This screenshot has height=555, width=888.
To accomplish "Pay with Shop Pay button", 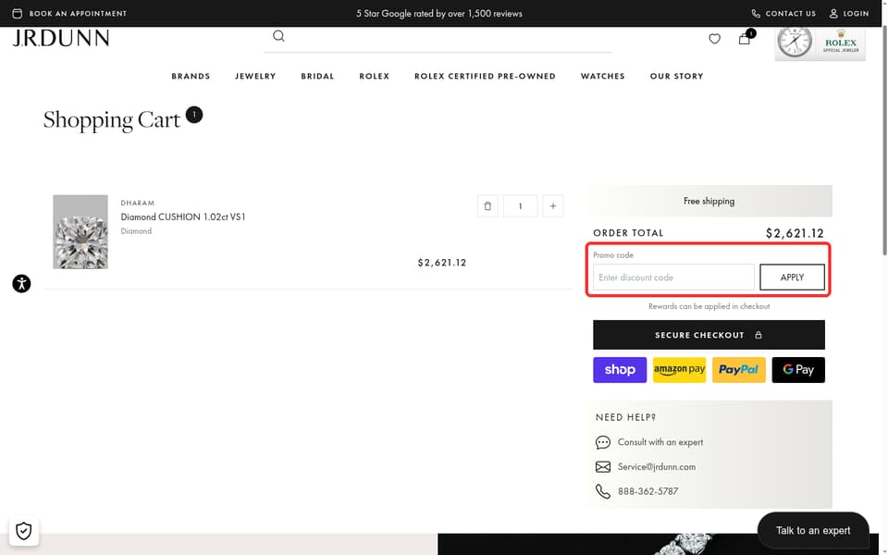I will [620, 370].
